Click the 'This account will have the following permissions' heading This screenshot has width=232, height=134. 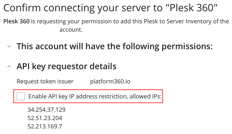click(115, 46)
